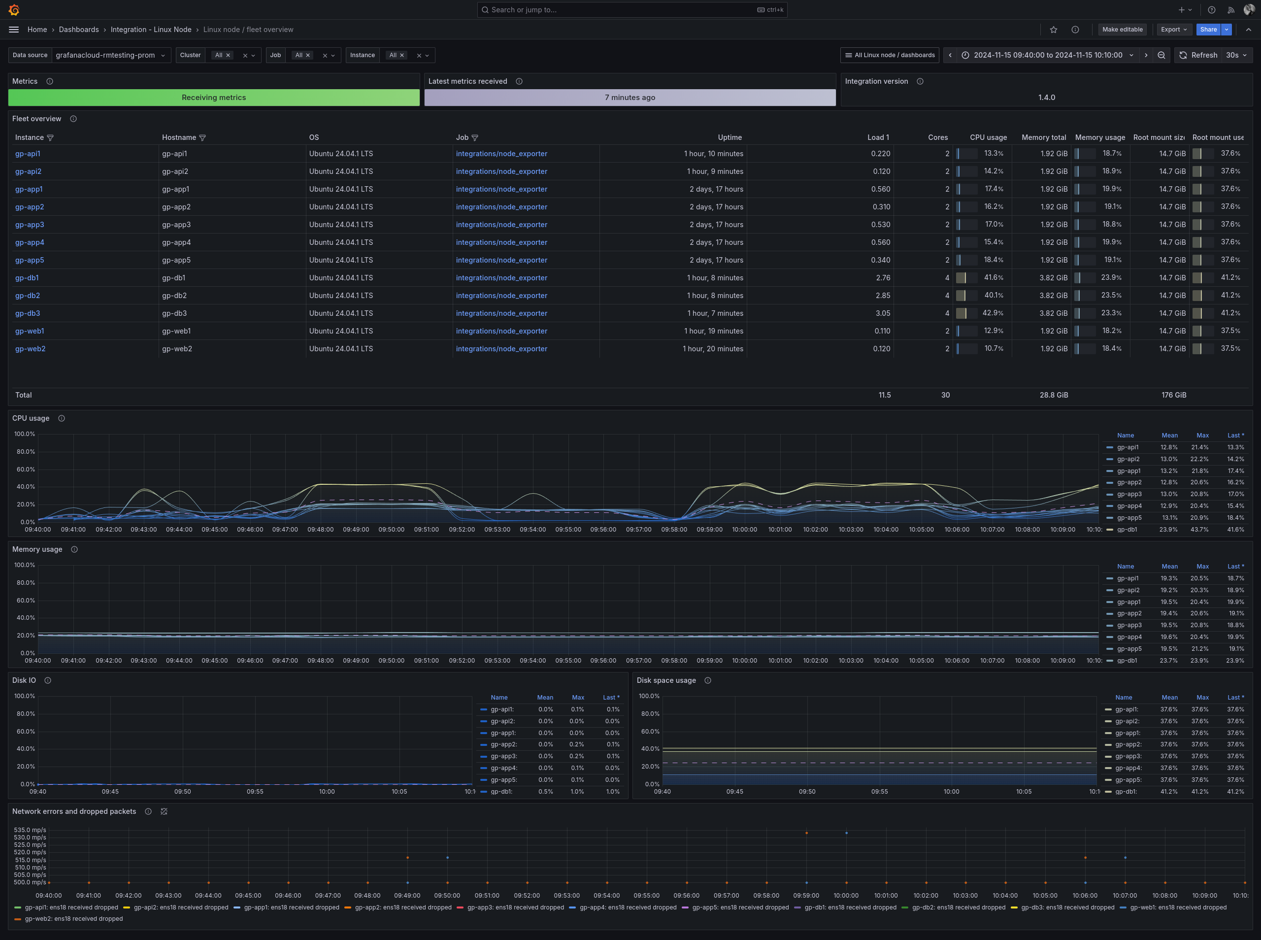Click the Make editable button

(1122, 30)
